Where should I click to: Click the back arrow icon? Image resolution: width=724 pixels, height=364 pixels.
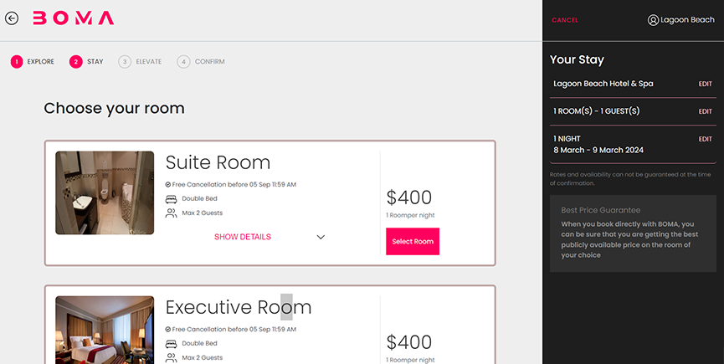click(12, 18)
